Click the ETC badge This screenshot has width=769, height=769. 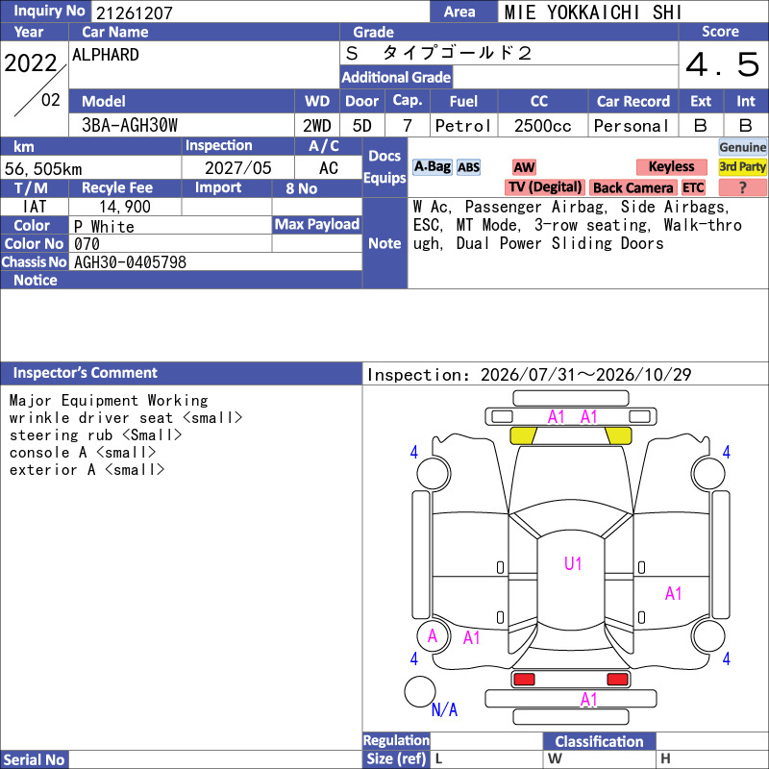point(693,187)
